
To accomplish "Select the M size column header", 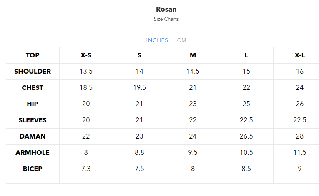I will [x=193, y=55].
